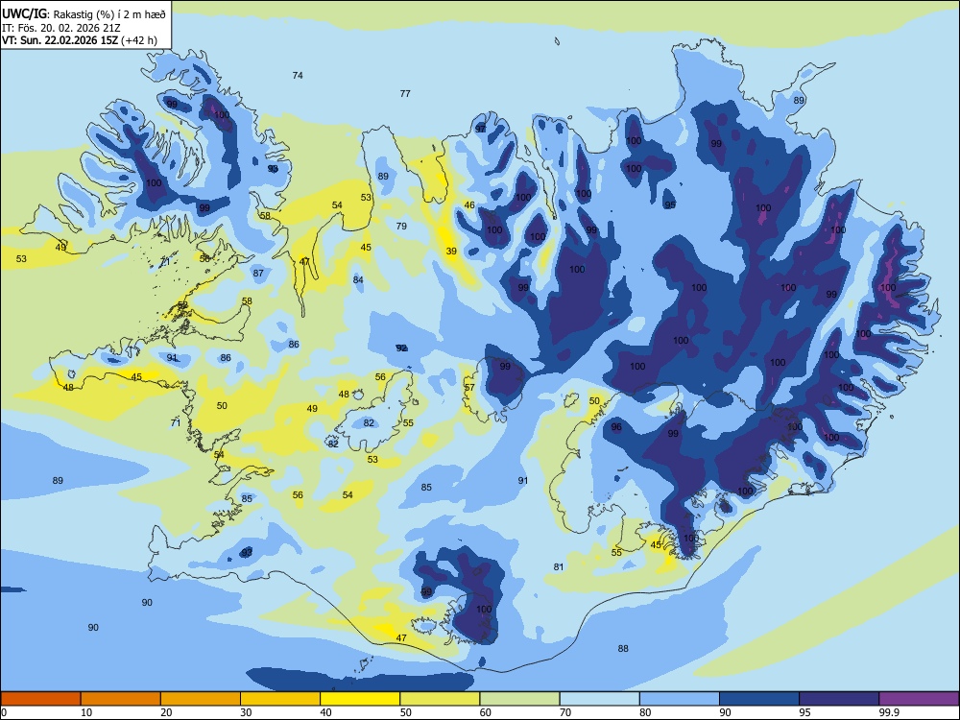Screen dimensions: 960x720
Task: Click the 'VT: Sun. 22.02.2026 15Z (+42 h)' line
Action: 80,40
